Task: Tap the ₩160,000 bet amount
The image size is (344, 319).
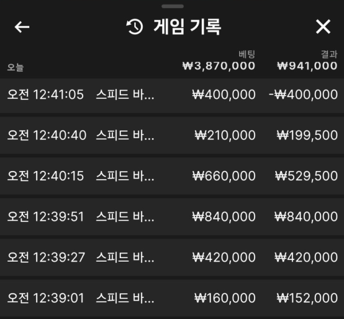Action: click(x=225, y=298)
